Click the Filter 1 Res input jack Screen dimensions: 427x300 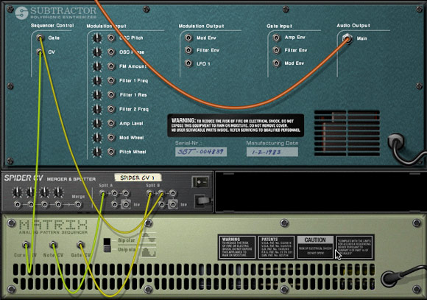pyautogui.click(x=111, y=94)
